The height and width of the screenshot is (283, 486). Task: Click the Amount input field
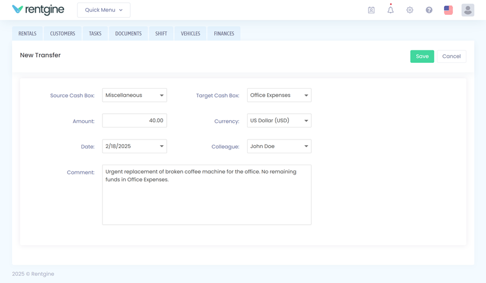(x=134, y=121)
